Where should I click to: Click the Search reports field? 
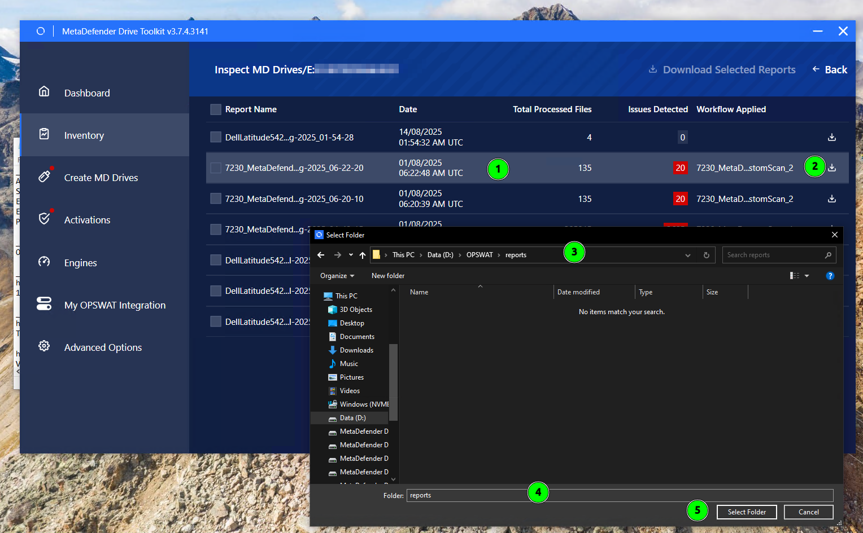[x=779, y=255]
